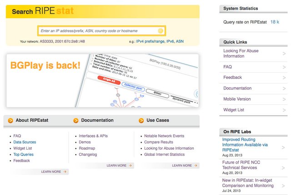This screenshot has height=195, width=291.
Task: Click chevron next to Feedback quick link
Action: [284, 78]
